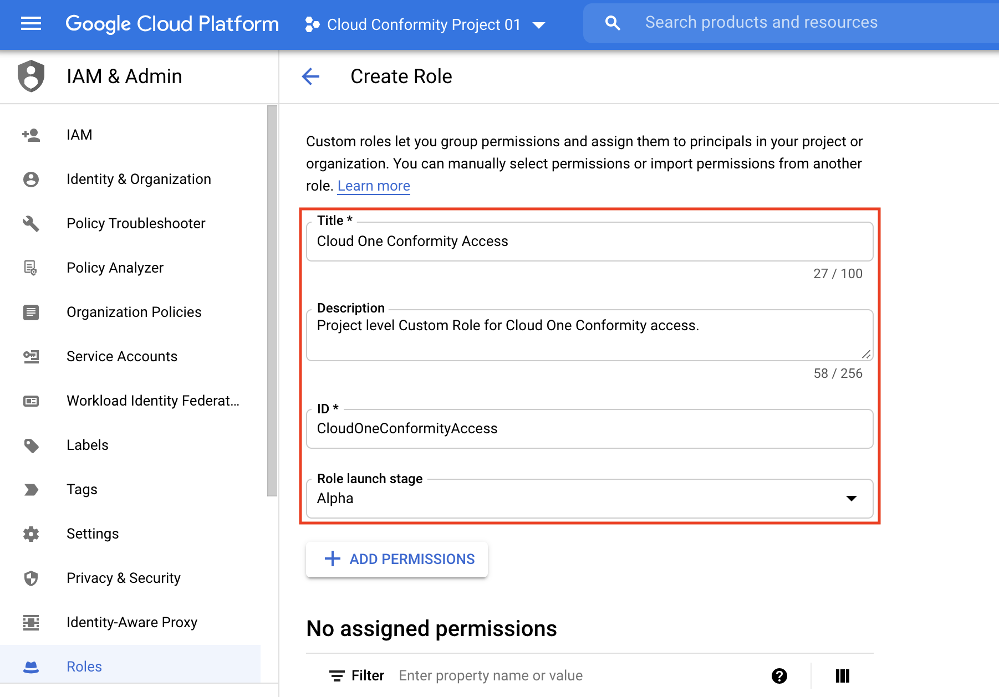This screenshot has height=697, width=999.
Task: Click the ADD PERMISSIONS button
Action: click(397, 559)
